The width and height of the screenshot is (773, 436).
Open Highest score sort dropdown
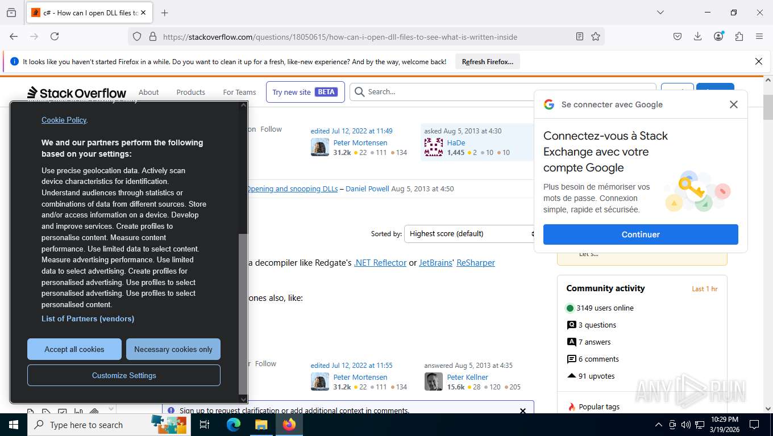point(471,233)
